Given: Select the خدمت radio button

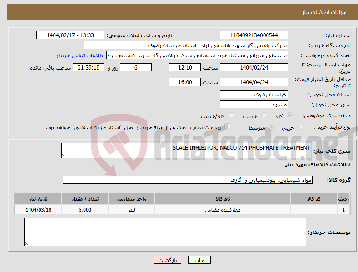Looking at the screenshot, I should pyautogui.click(x=264, y=116).
